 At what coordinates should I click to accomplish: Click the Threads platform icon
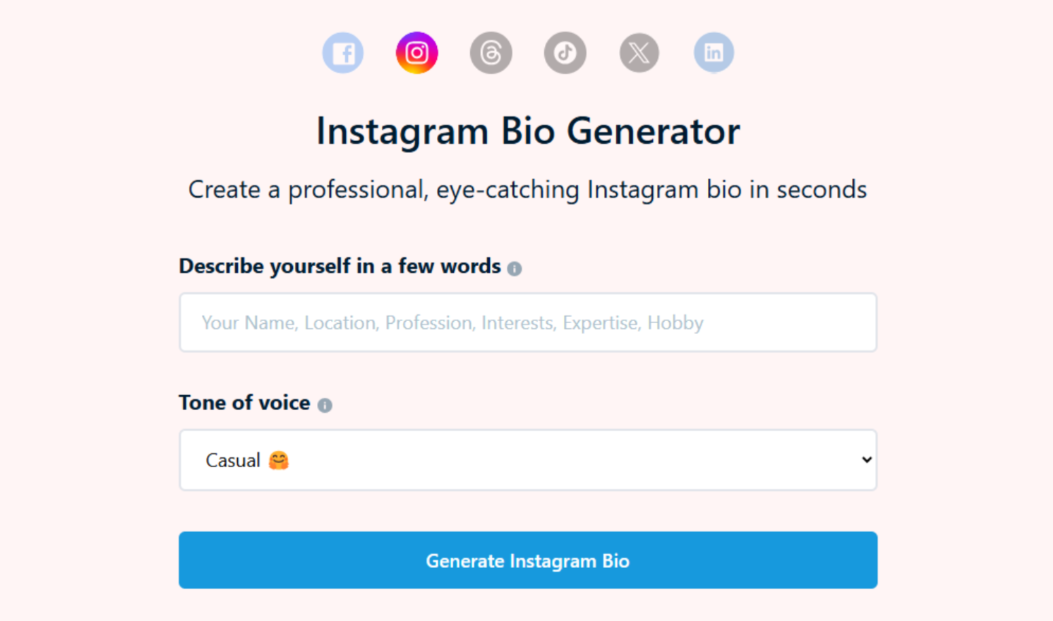[x=491, y=52]
